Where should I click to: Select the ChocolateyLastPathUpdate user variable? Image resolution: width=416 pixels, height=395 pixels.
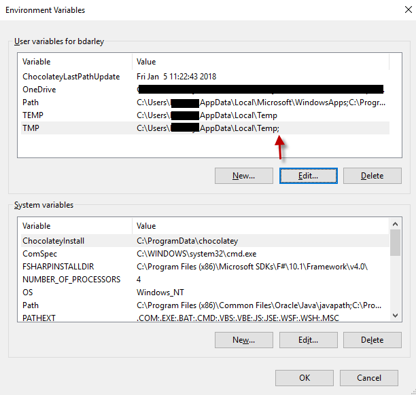(71, 77)
